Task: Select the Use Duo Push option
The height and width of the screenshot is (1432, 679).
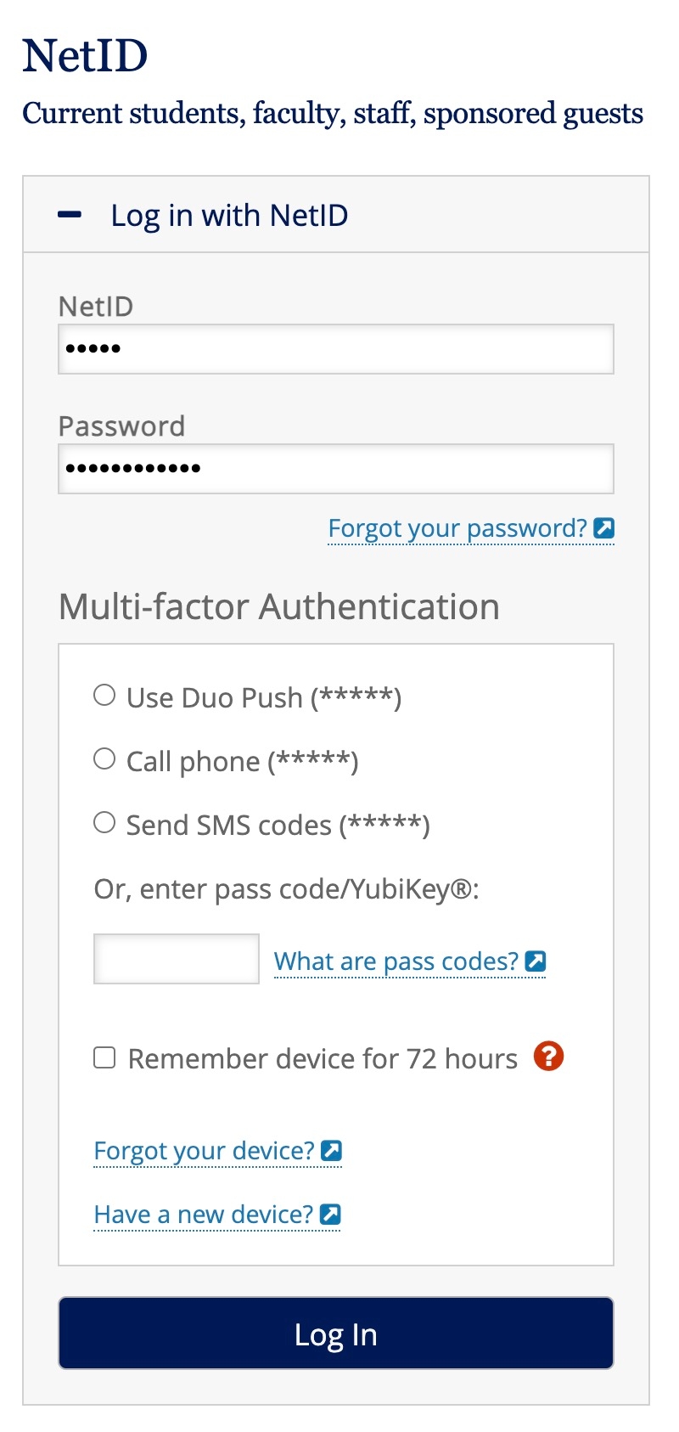Action: tap(104, 696)
